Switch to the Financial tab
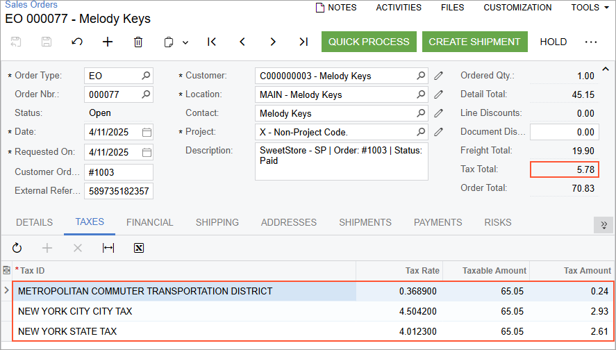 [150, 222]
